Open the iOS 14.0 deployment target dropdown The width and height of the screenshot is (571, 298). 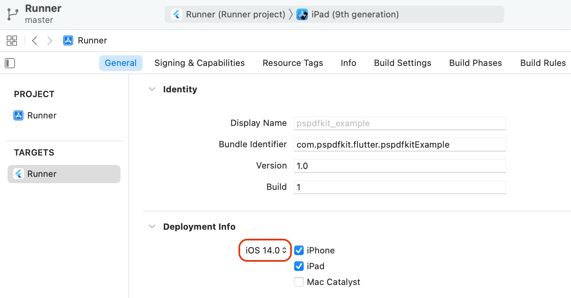coord(265,250)
